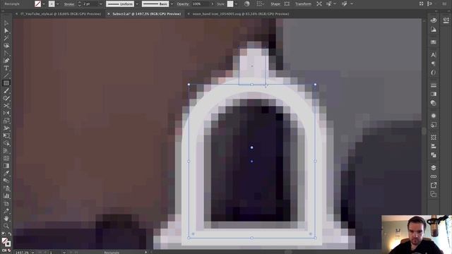The width and height of the screenshot is (452, 254).
Task: Switch to the Subscr2.ai document tab
Action: [x=146, y=14]
